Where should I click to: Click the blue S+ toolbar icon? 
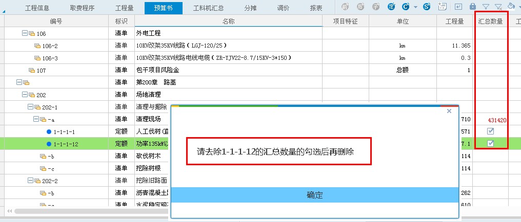(427, 7)
